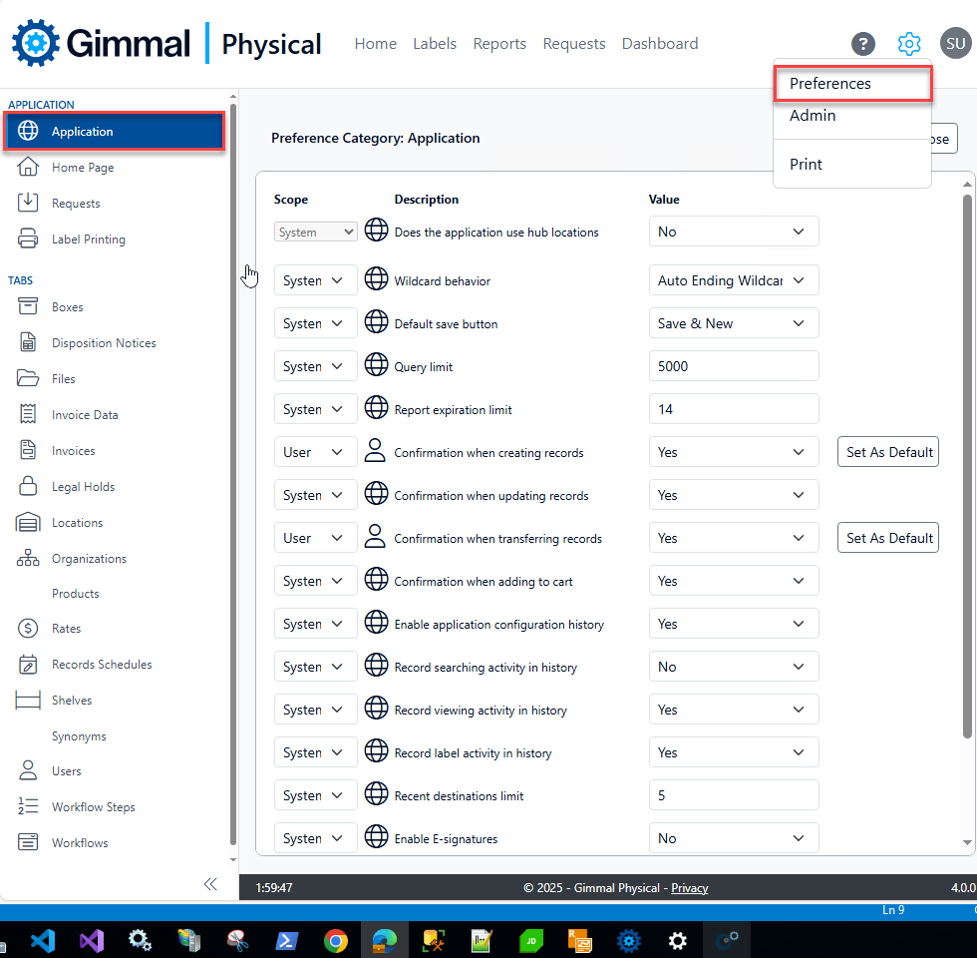Open Boxes tab in sidebar
The image size is (977, 958).
click(67, 307)
